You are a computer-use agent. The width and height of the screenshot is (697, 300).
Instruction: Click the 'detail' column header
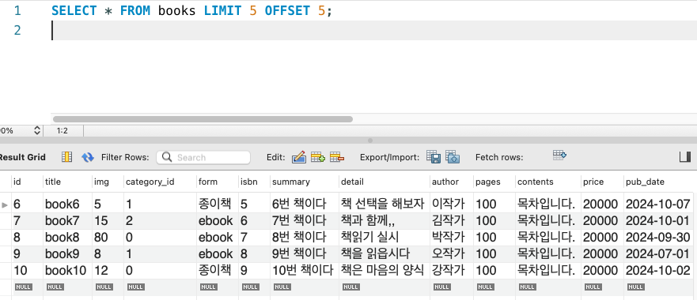pos(352,182)
